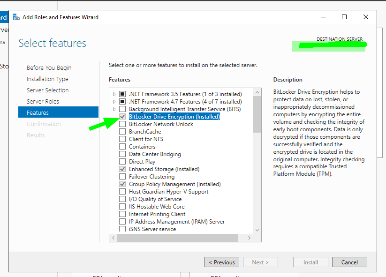This screenshot has height=277, width=386.
Task: Click the features list scroll-down arrow
Action: 257,230
